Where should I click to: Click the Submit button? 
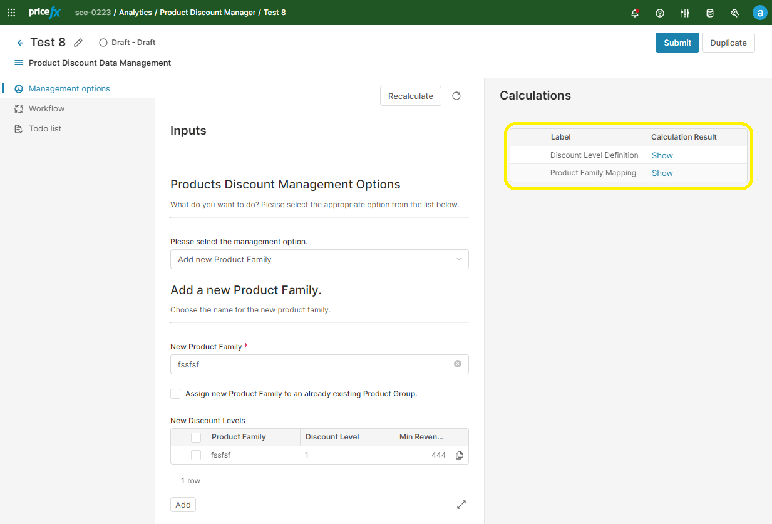(677, 43)
